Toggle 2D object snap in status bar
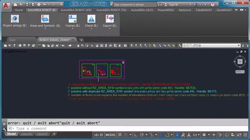Screen dimensions: 250x140 pos(167,135)
